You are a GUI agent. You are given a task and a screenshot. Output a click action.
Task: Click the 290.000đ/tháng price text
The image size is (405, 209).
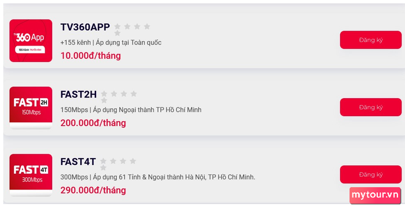(x=93, y=190)
